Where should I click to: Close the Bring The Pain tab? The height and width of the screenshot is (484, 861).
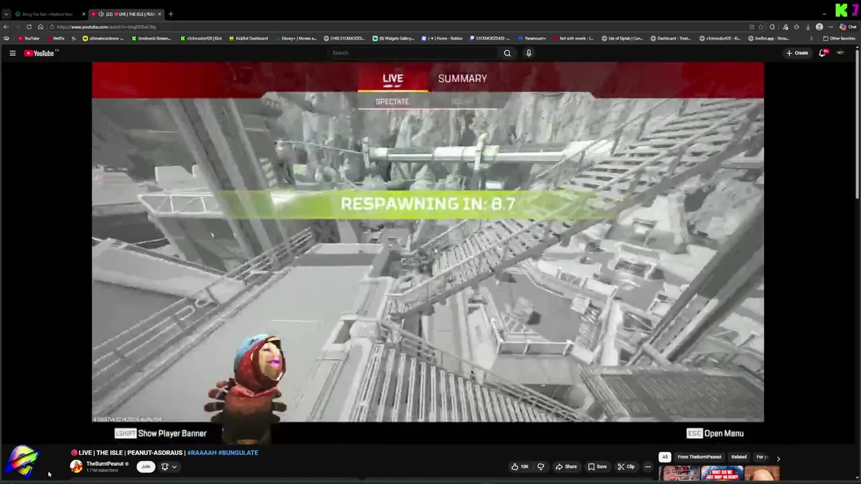tap(83, 14)
